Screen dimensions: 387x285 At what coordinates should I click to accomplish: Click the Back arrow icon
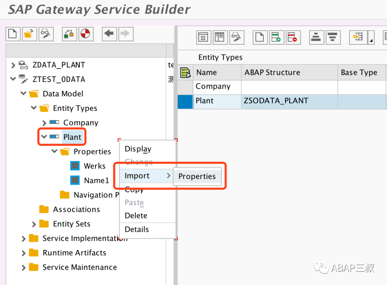click(109, 34)
